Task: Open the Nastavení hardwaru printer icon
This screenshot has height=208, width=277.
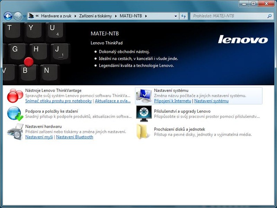Action: pos(15,132)
